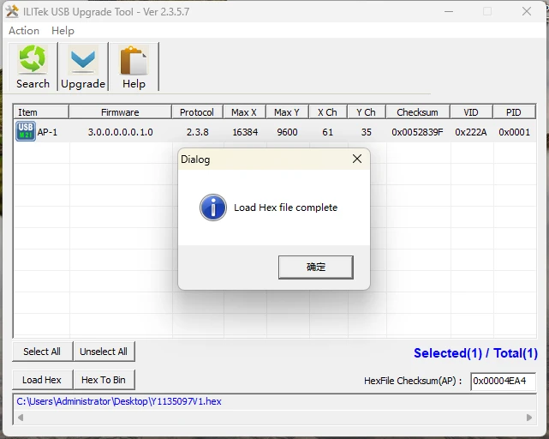
Task: Click protocol value 2.3.8
Action: 198,132
